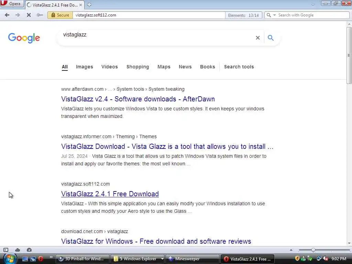Click Switch between windows quick launch icon
This screenshot has height=264, width=352.
(x=33, y=259)
